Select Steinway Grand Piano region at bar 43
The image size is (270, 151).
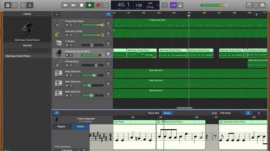(x=173, y=53)
